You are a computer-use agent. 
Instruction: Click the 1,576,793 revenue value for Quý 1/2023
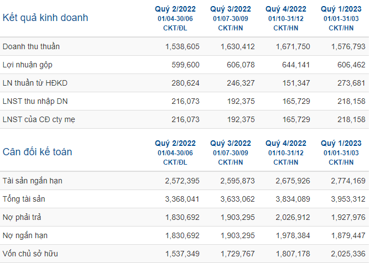pos(348,46)
